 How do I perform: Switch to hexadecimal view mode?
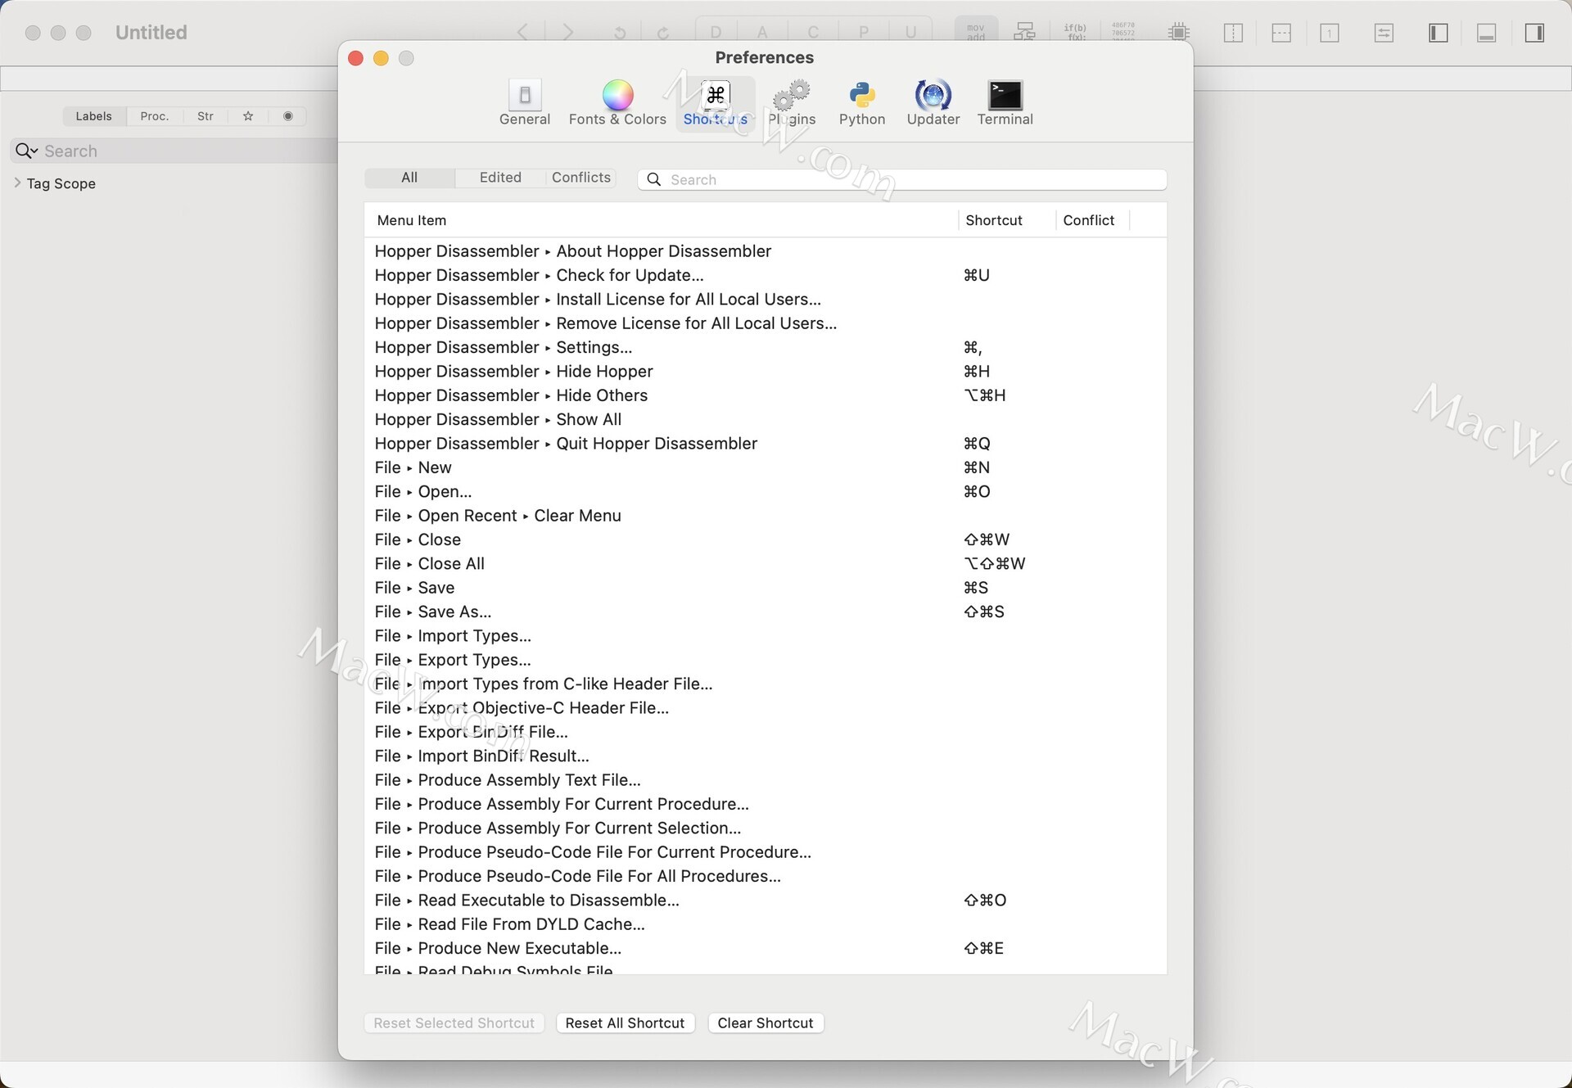click(x=1123, y=32)
